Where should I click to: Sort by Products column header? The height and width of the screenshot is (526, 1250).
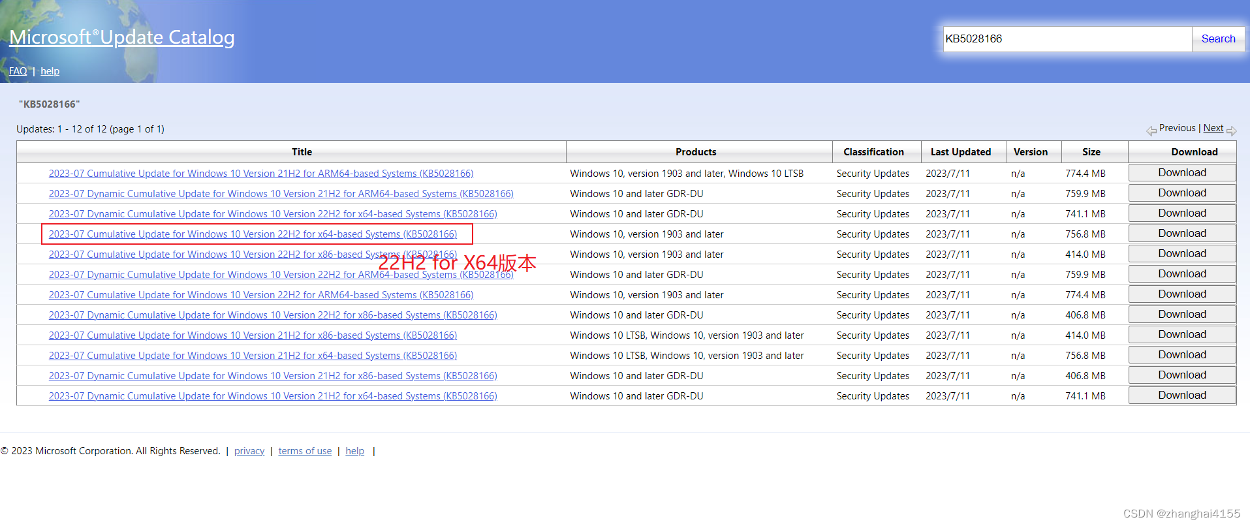click(696, 152)
